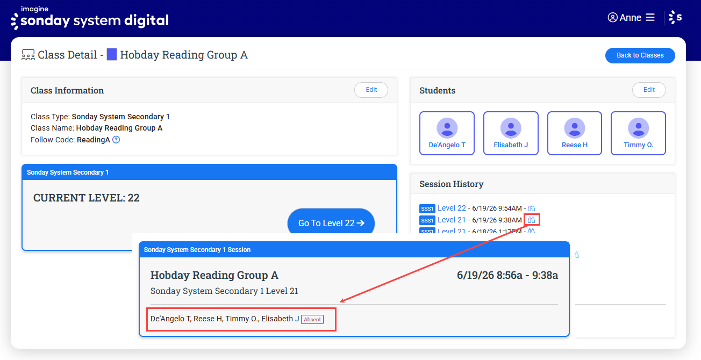The height and width of the screenshot is (360, 701).
Task: Click the blue class color swatch
Action: tap(112, 54)
